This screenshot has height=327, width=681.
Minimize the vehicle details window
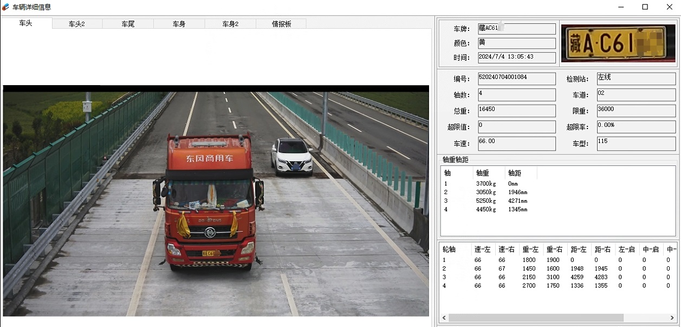620,7
